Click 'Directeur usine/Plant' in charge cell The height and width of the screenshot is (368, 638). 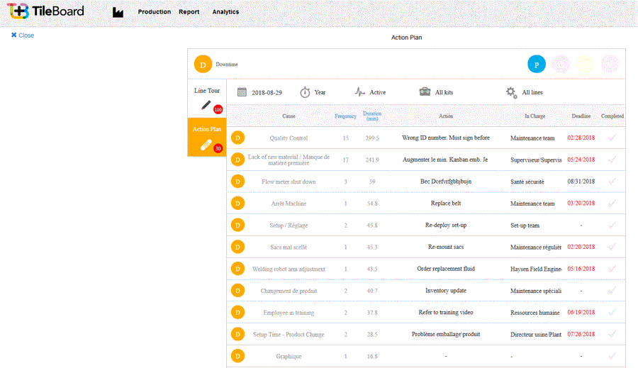tap(536, 335)
